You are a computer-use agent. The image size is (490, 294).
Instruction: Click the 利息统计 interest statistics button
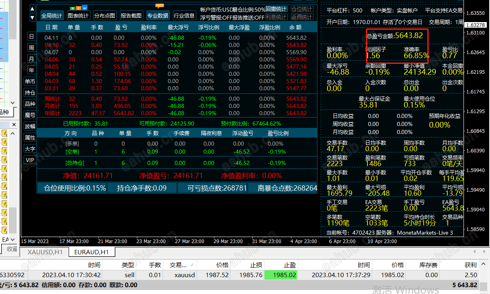[277, 17]
